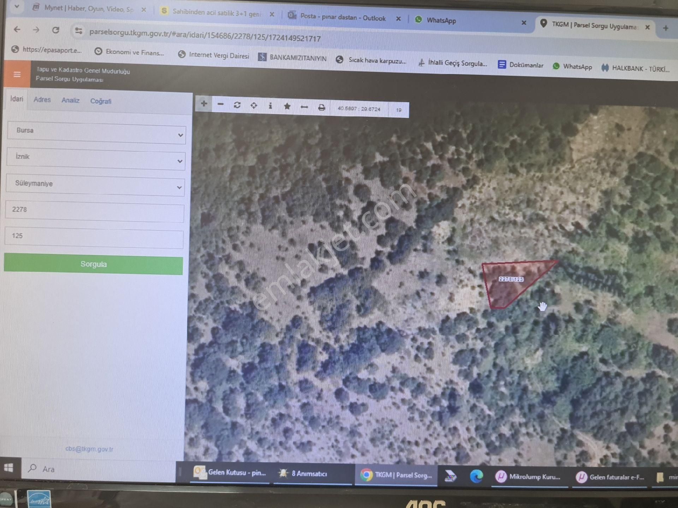This screenshot has height=508, width=678.
Task: Open site information icon in address bar
Action: point(78,31)
